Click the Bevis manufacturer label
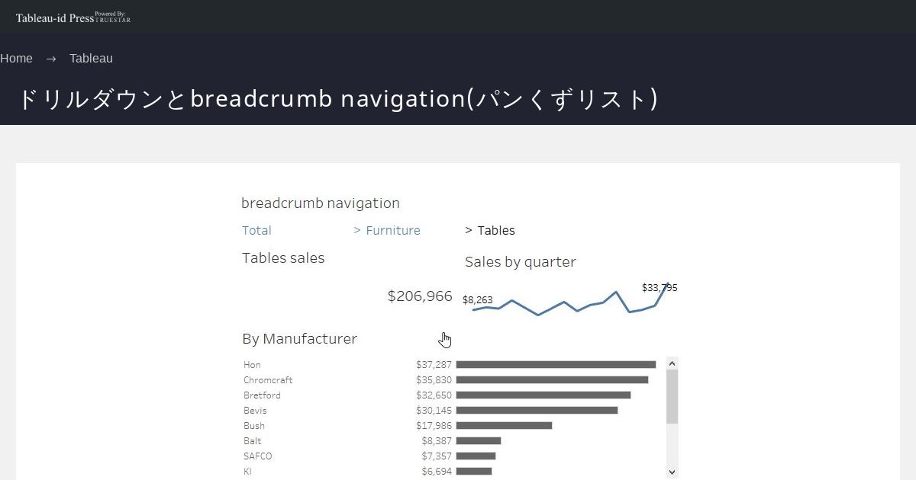 [255, 411]
